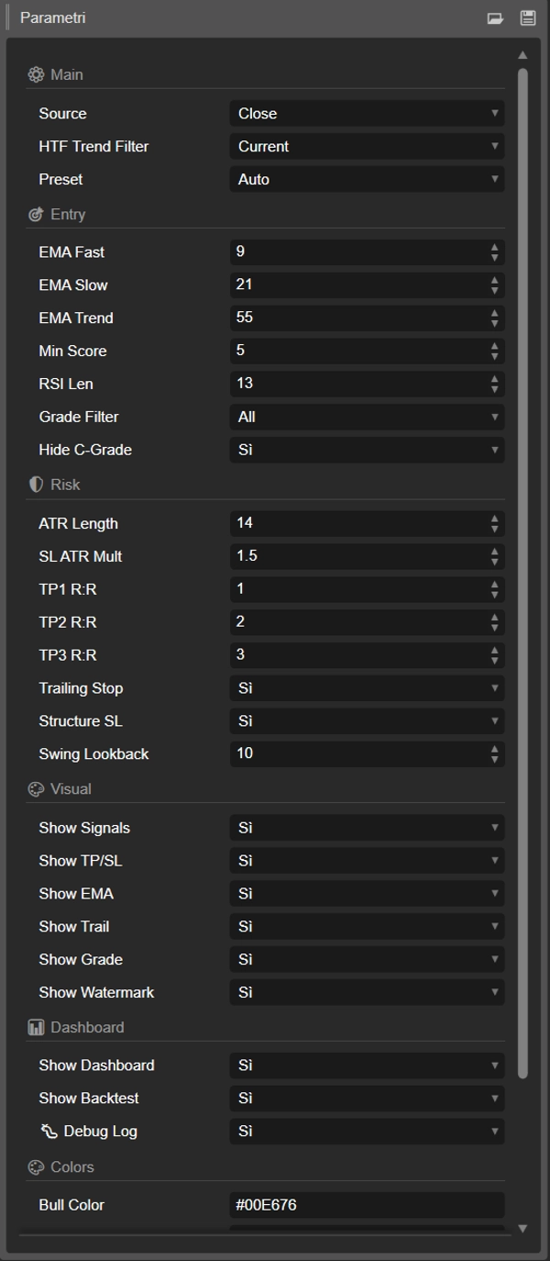Save the parameters using the floppy disk icon
This screenshot has height=1261, width=550.
click(527, 17)
